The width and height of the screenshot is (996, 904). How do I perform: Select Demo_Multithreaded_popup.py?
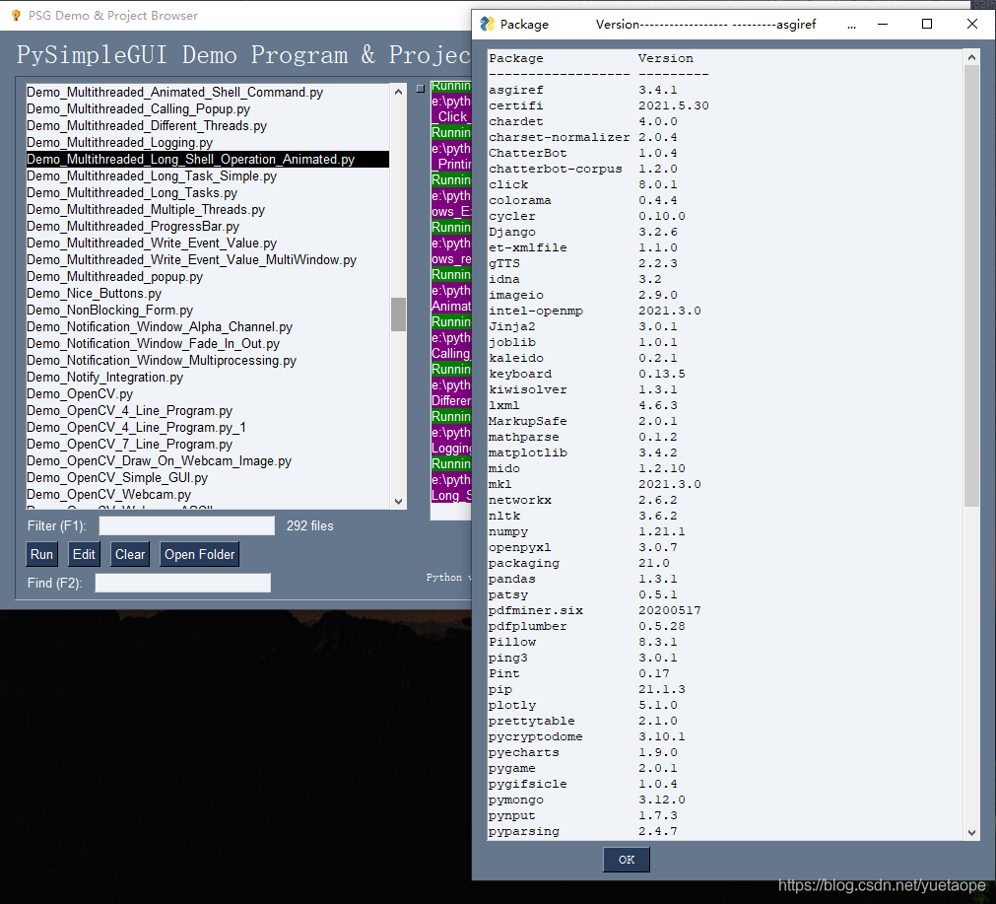click(x=207, y=277)
